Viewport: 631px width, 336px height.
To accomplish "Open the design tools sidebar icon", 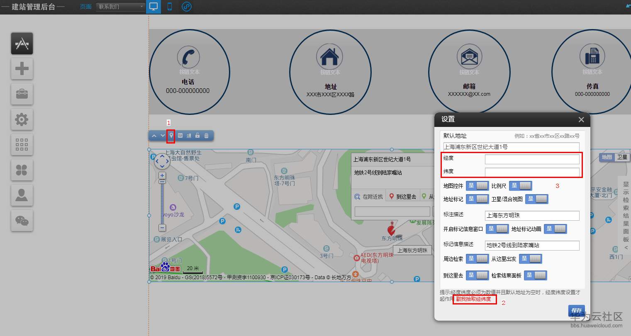I will (x=22, y=44).
